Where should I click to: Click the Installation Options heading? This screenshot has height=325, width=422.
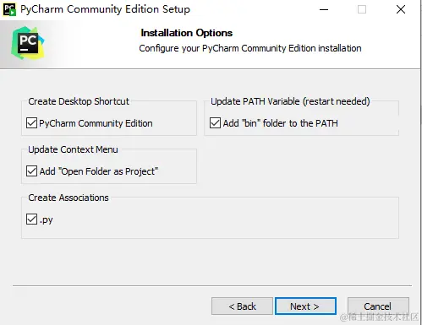[x=187, y=33]
